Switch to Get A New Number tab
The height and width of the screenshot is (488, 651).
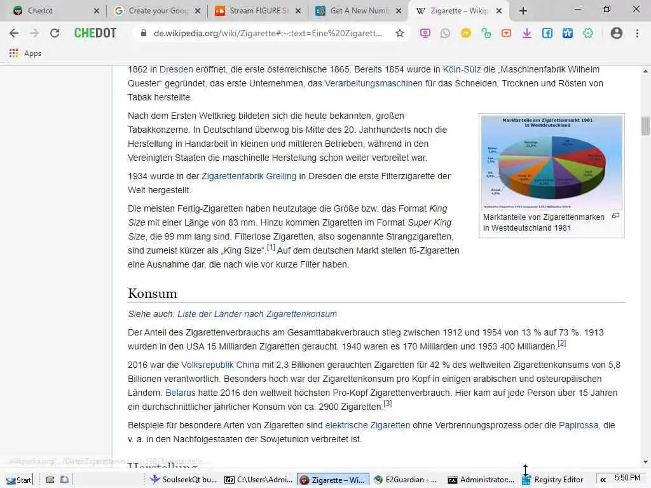coord(360,11)
